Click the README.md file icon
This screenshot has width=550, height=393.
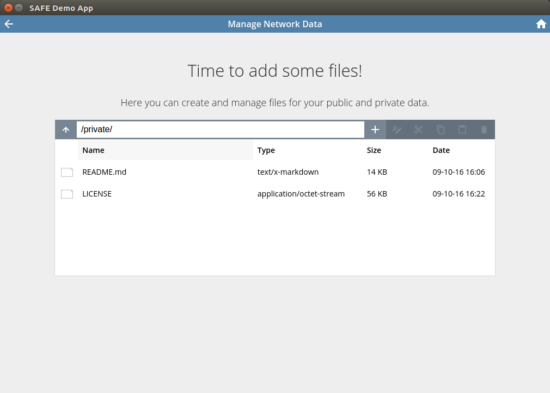(x=67, y=172)
